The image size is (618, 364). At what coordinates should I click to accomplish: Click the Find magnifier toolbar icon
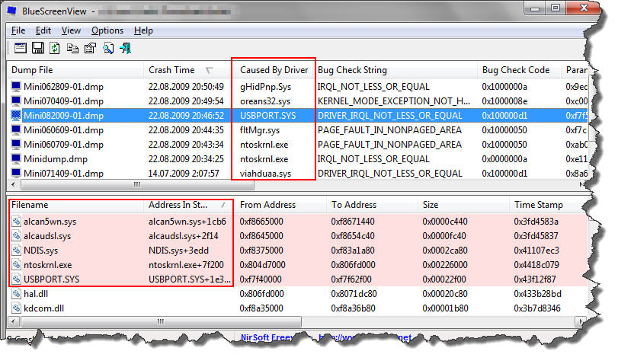tap(107, 49)
